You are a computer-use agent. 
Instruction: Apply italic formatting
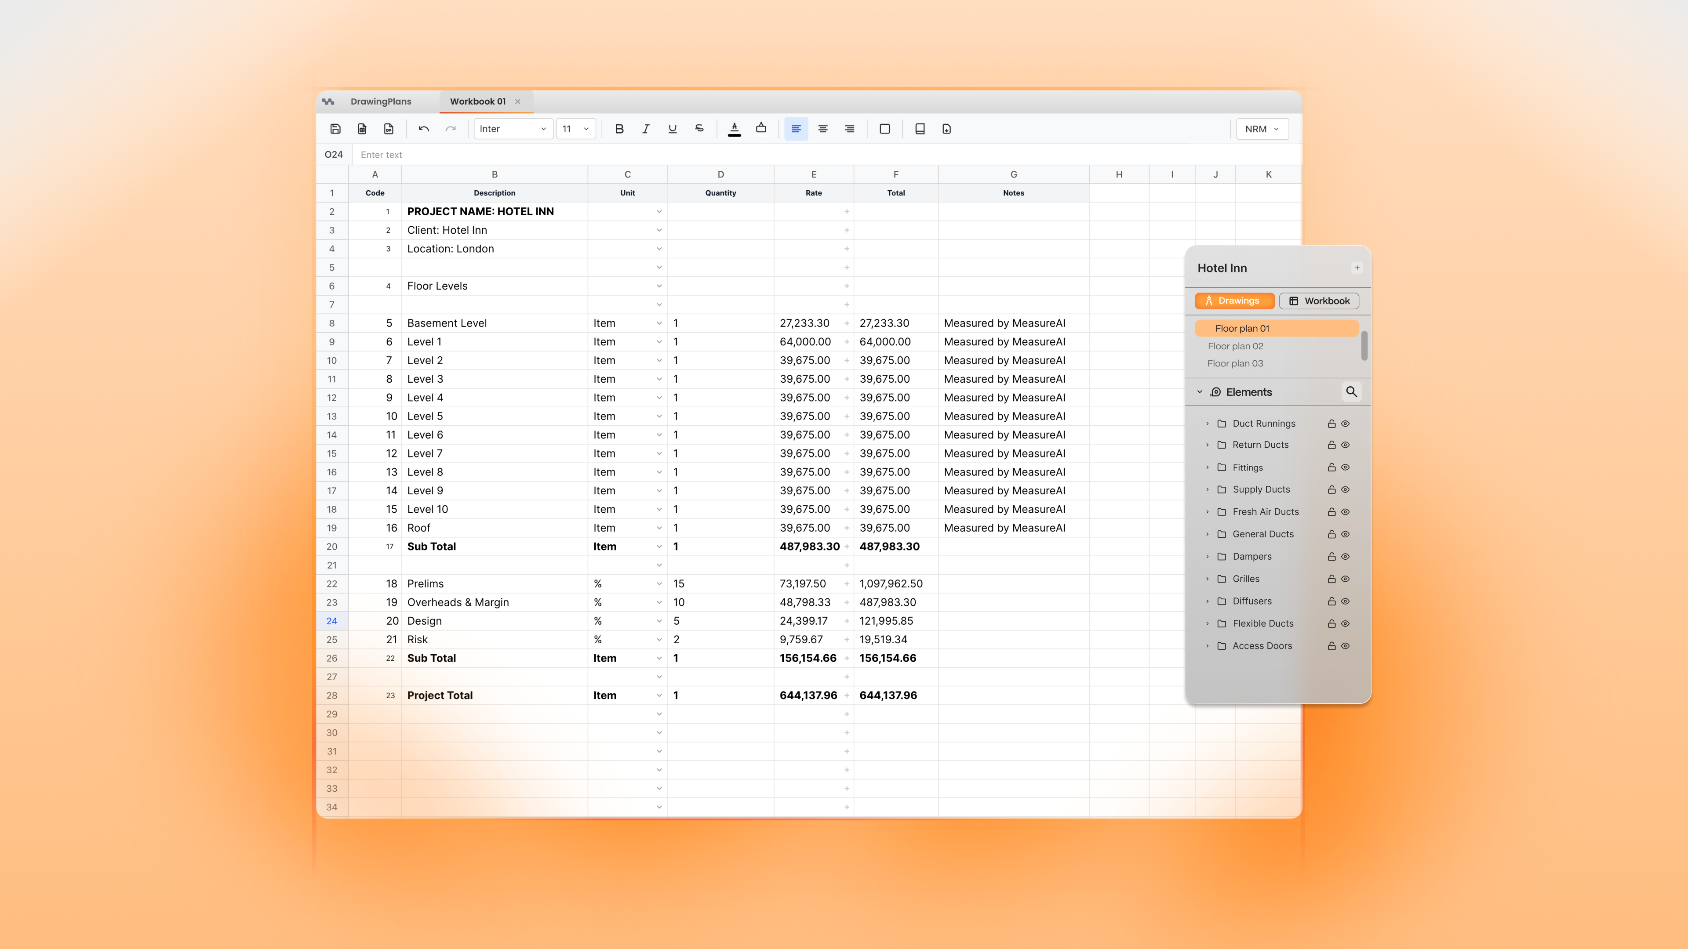pyautogui.click(x=645, y=129)
